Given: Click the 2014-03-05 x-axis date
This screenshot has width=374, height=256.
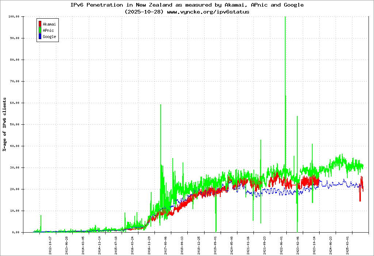Looking at the screenshot, I should (x=83, y=245).
